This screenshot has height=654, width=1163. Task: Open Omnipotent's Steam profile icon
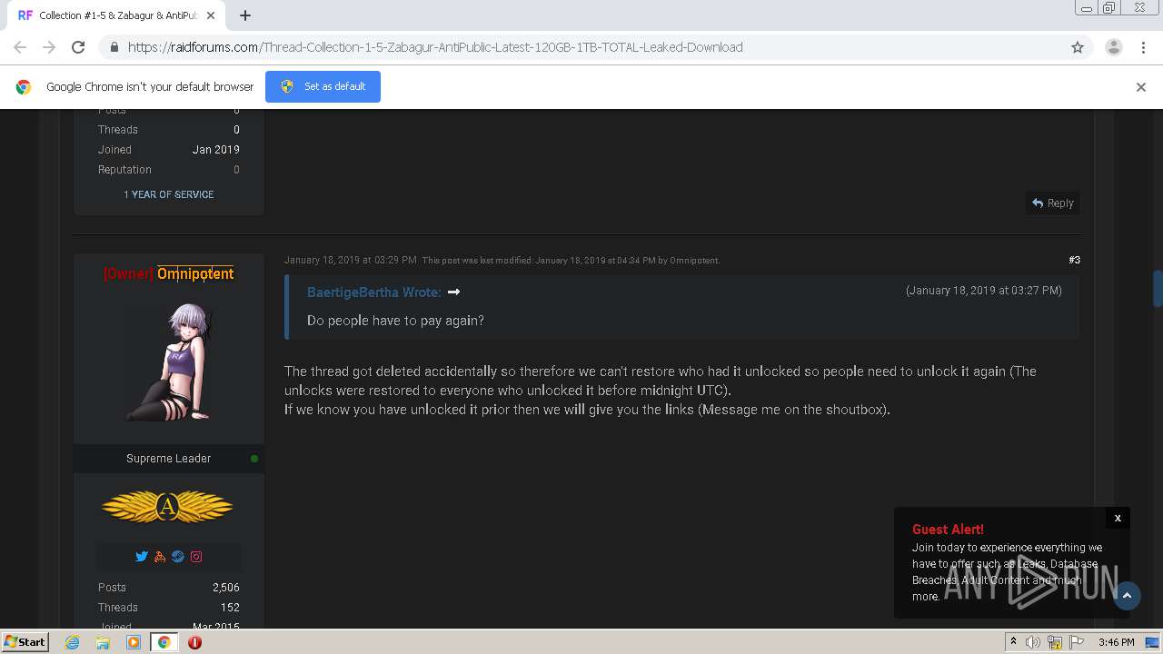(178, 557)
